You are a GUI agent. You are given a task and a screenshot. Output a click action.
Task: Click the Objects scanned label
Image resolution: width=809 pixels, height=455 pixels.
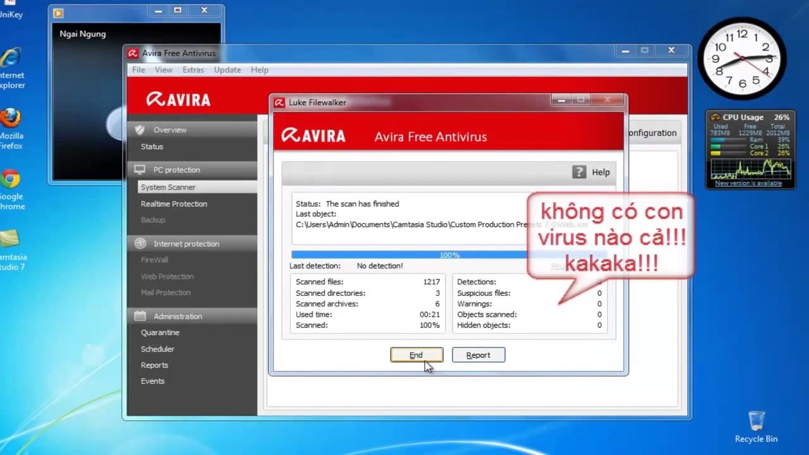coord(487,315)
